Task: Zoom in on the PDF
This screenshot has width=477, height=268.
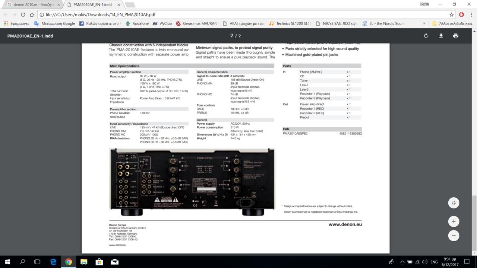Action: point(454,221)
